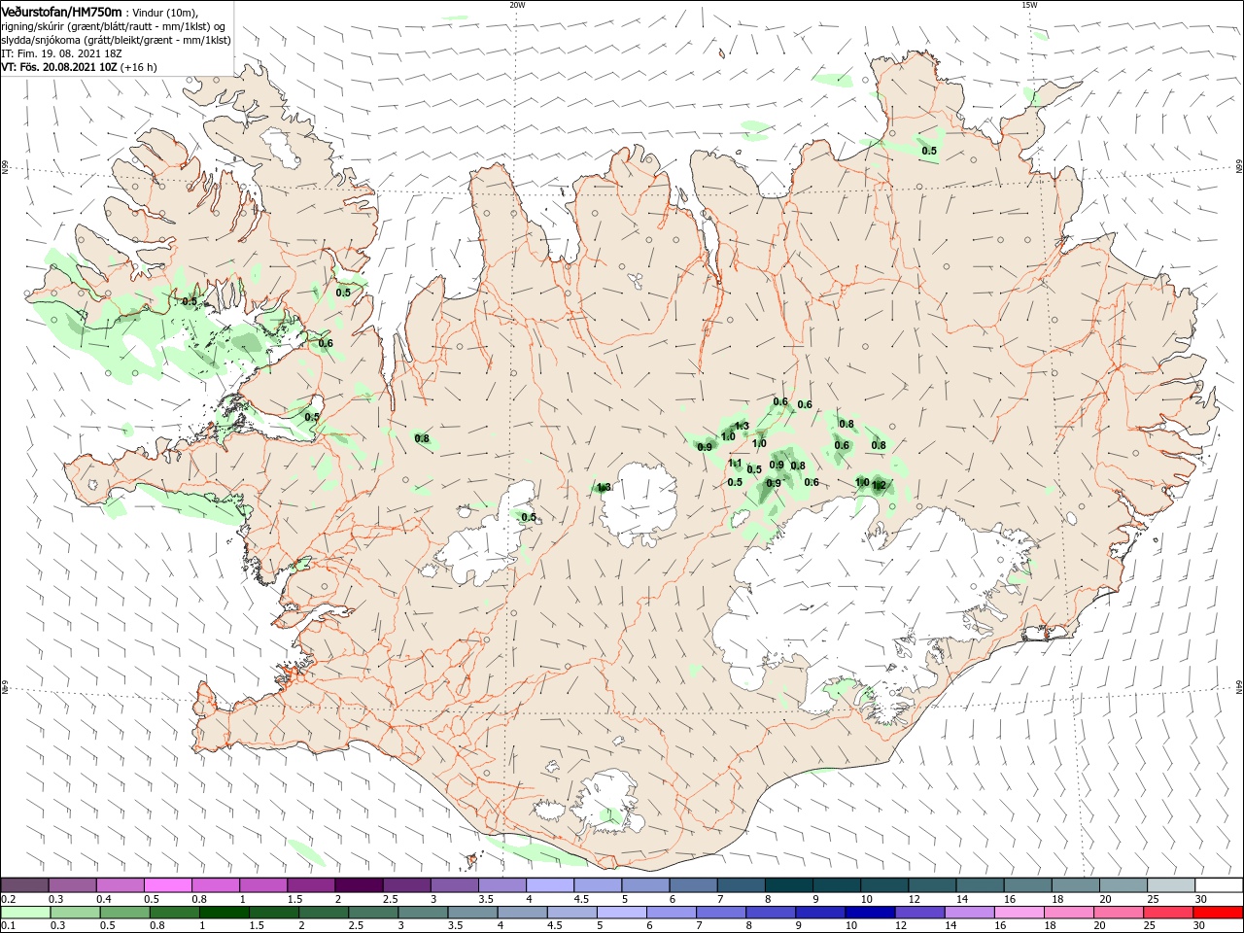Click the 20W longitude label
The image size is (1244, 933).
coord(517,5)
